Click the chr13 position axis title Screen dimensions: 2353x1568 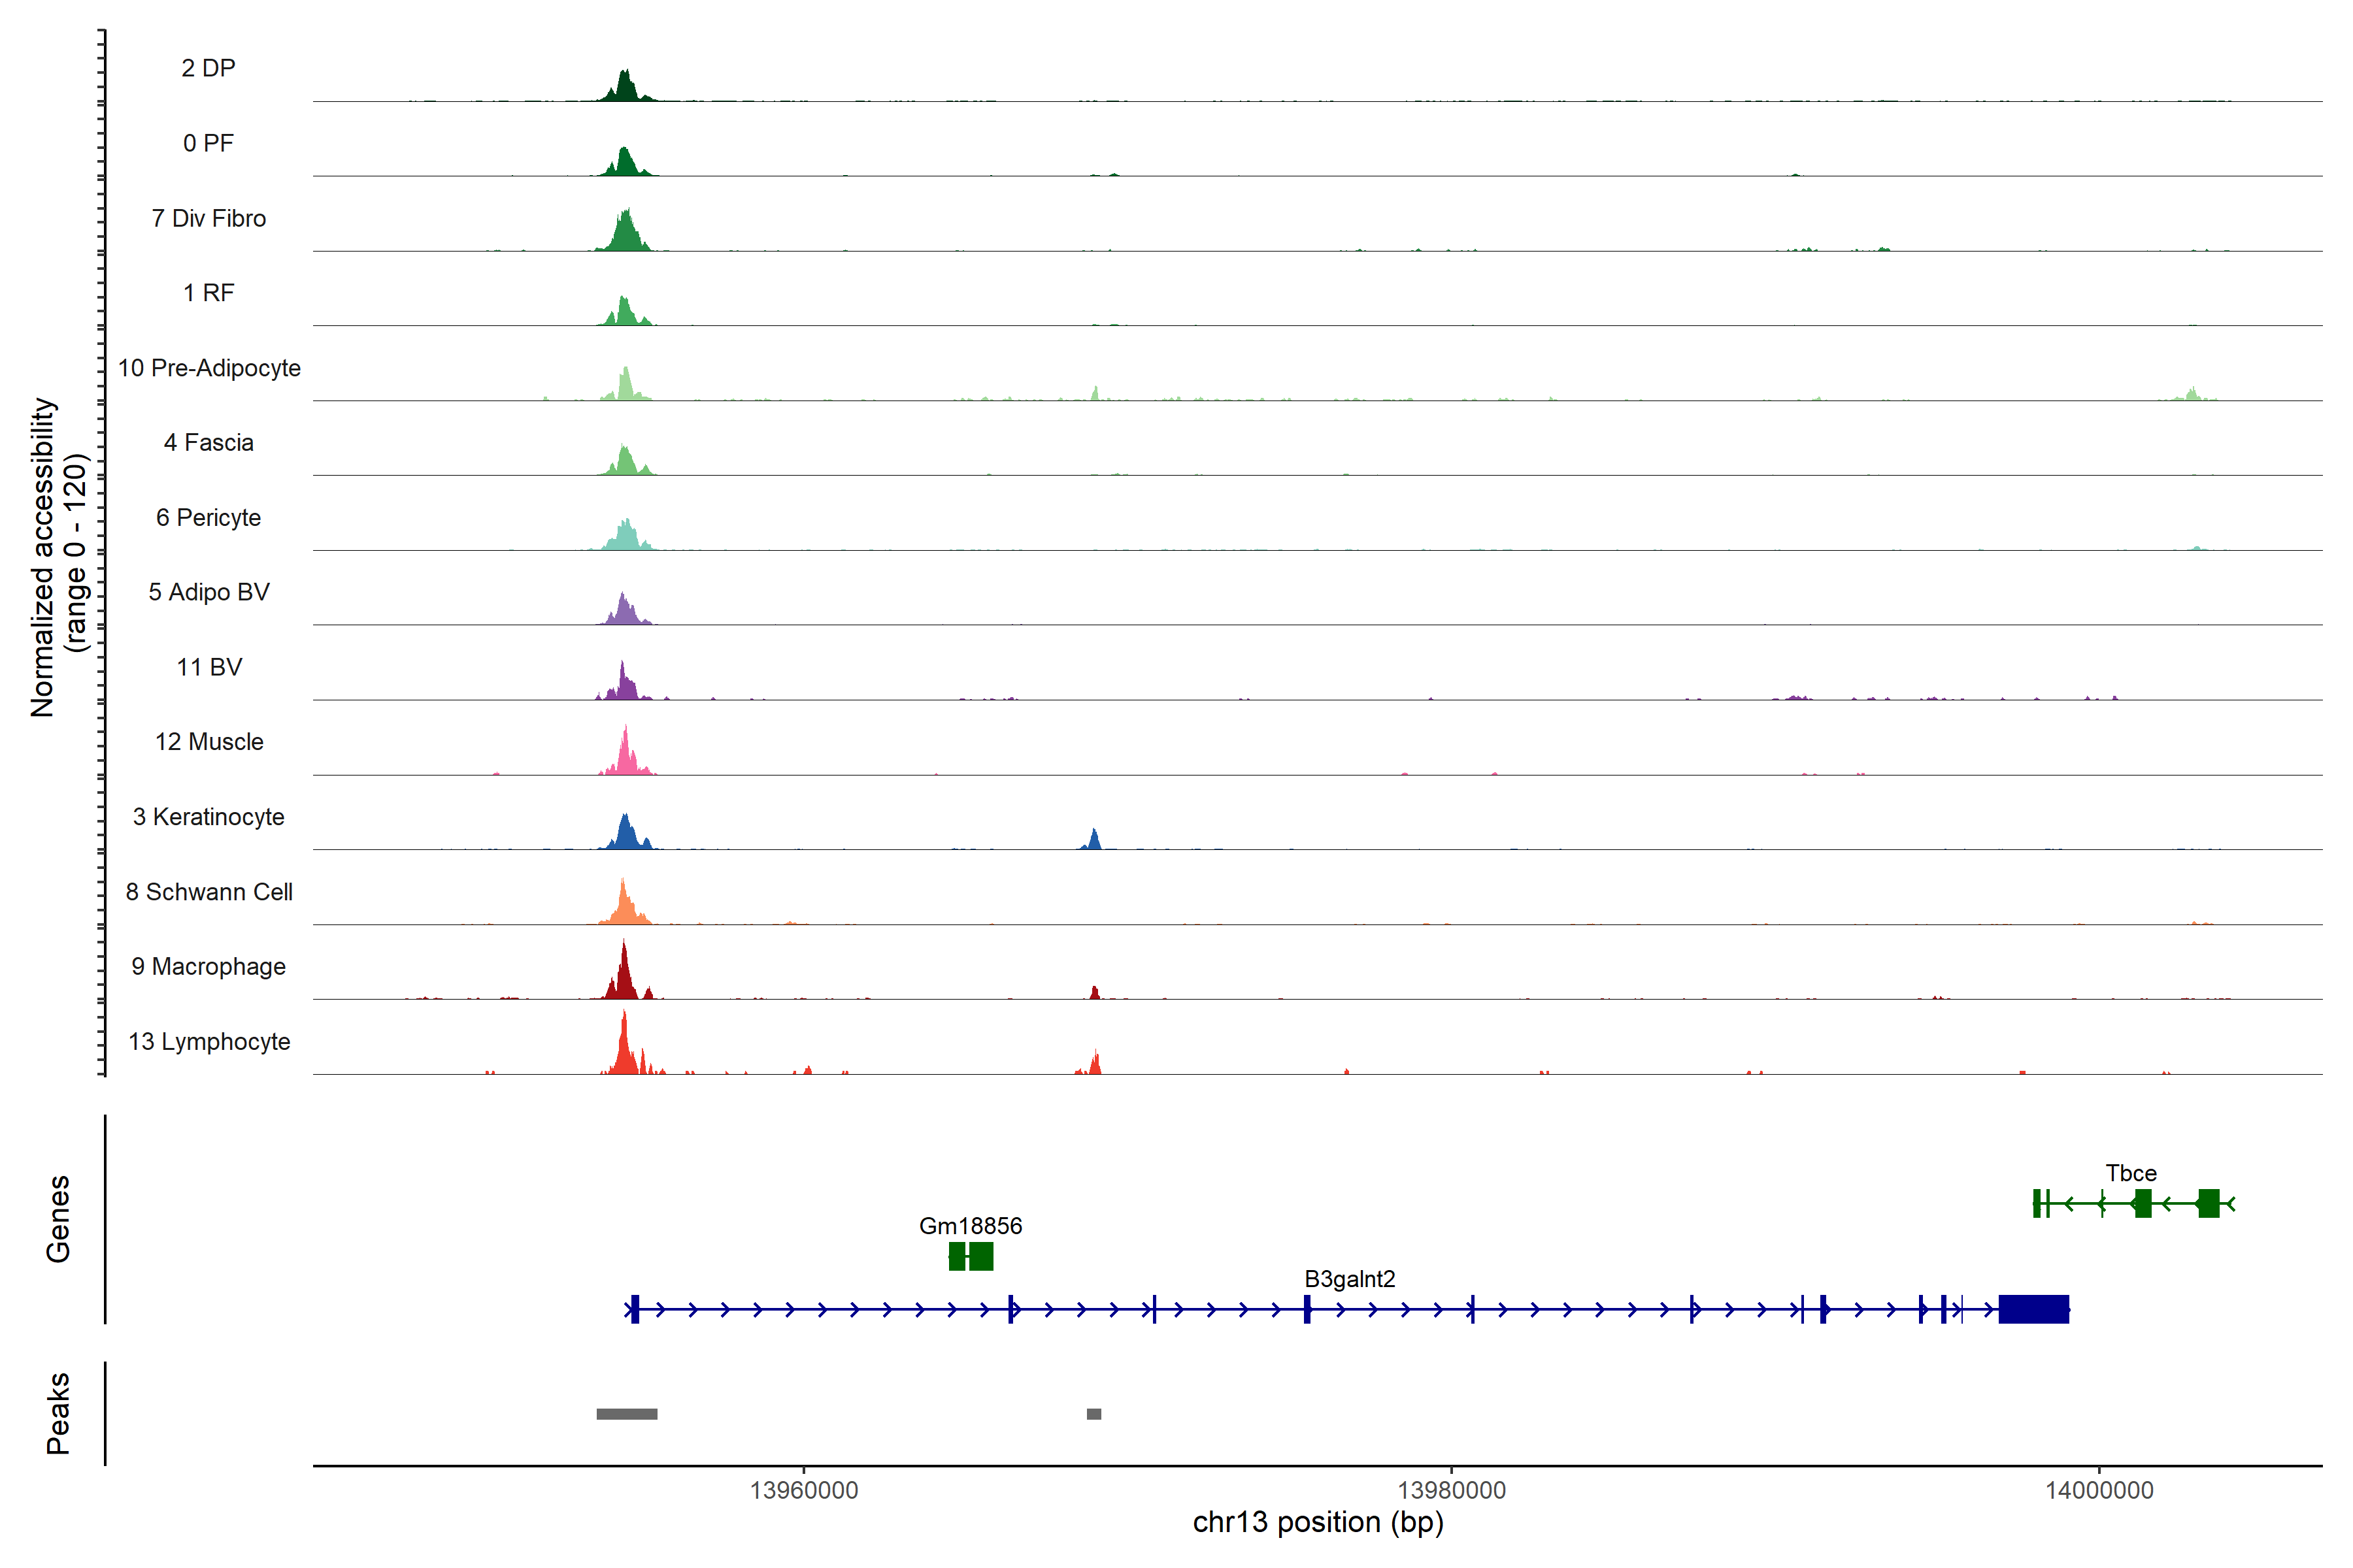coord(1318,1522)
